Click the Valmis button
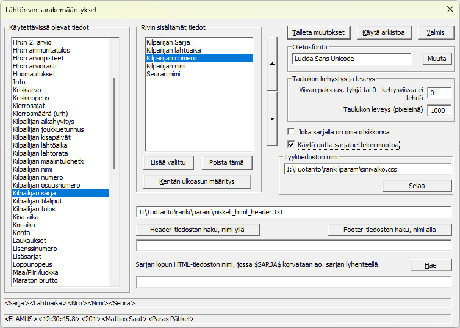Viewport: 460px width, 328px height. coord(435,32)
